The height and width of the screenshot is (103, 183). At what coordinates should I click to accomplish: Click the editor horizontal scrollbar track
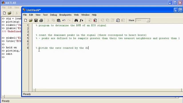[x=109, y=90]
